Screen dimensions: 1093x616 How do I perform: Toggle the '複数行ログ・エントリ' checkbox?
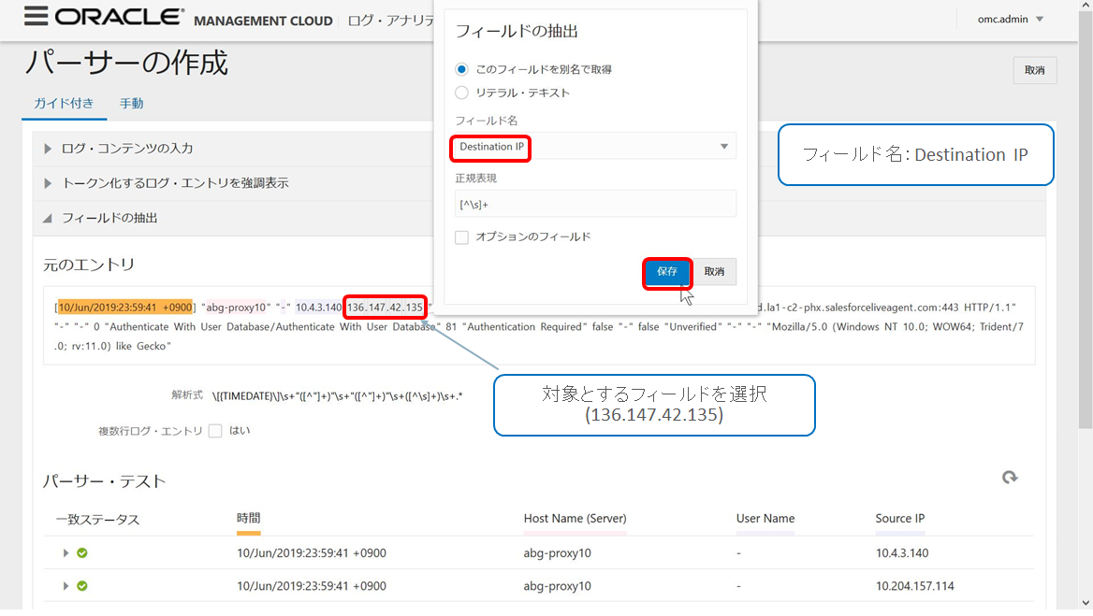(x=215, y=431)
